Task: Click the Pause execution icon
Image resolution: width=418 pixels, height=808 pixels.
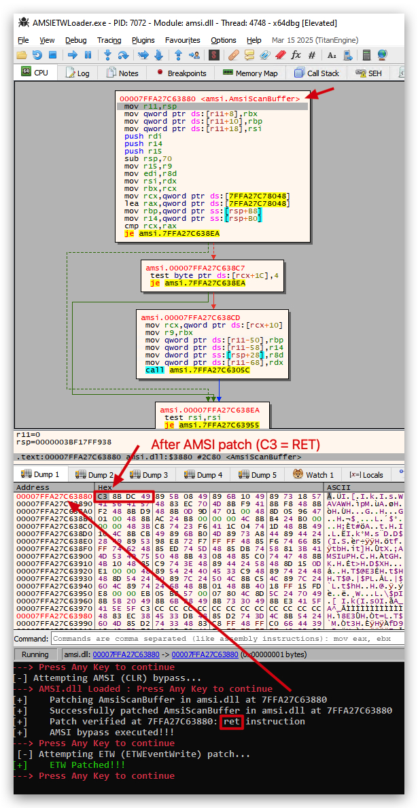Action: pyautogui.click(x=88, y=54)
